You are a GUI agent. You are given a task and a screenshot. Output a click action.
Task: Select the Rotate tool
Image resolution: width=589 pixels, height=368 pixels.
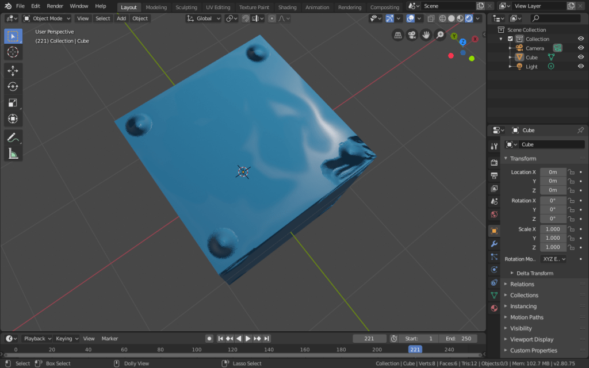12,86
